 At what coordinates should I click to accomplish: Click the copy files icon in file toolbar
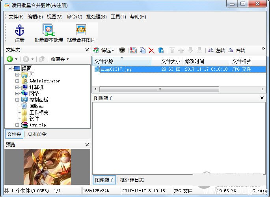[x=143, y=50]
